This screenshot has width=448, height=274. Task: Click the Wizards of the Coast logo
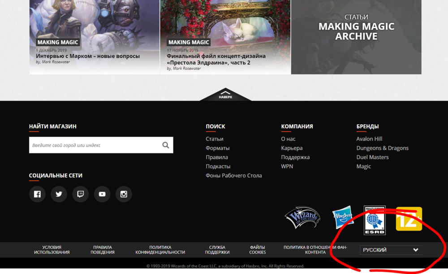[x=302, y=218]
